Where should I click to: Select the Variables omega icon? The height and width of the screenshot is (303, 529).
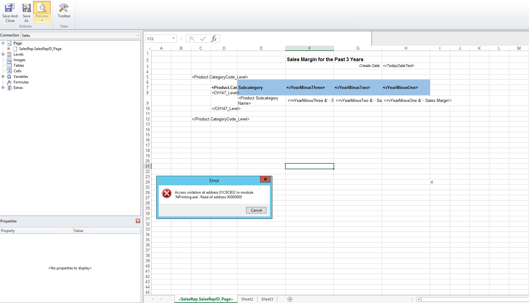[9, 77]
